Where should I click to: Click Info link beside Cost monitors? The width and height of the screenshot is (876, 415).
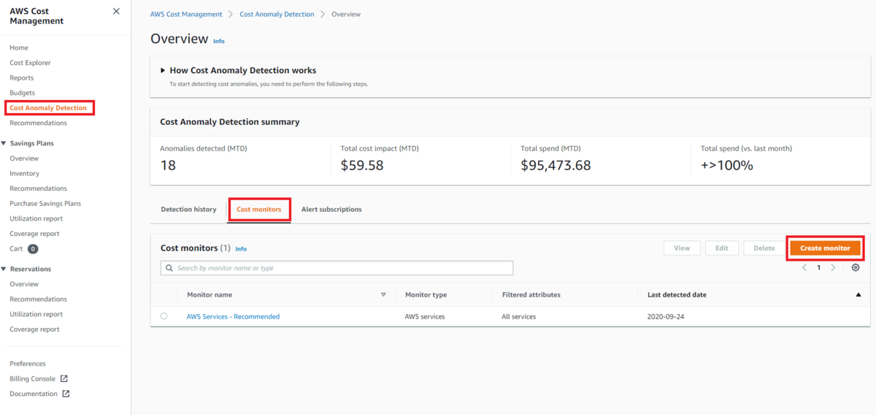pos(241,249)
